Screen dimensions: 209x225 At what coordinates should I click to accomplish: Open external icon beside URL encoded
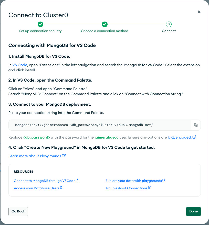click(x=194, y=137)
